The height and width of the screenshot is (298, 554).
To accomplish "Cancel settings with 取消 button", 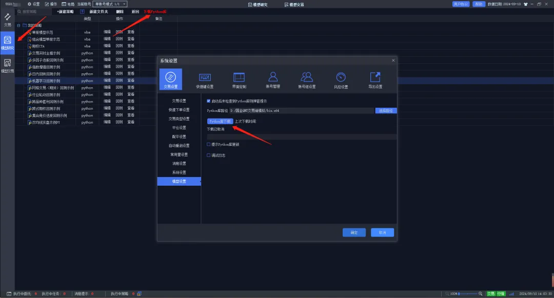I will (x=382, y=232).
